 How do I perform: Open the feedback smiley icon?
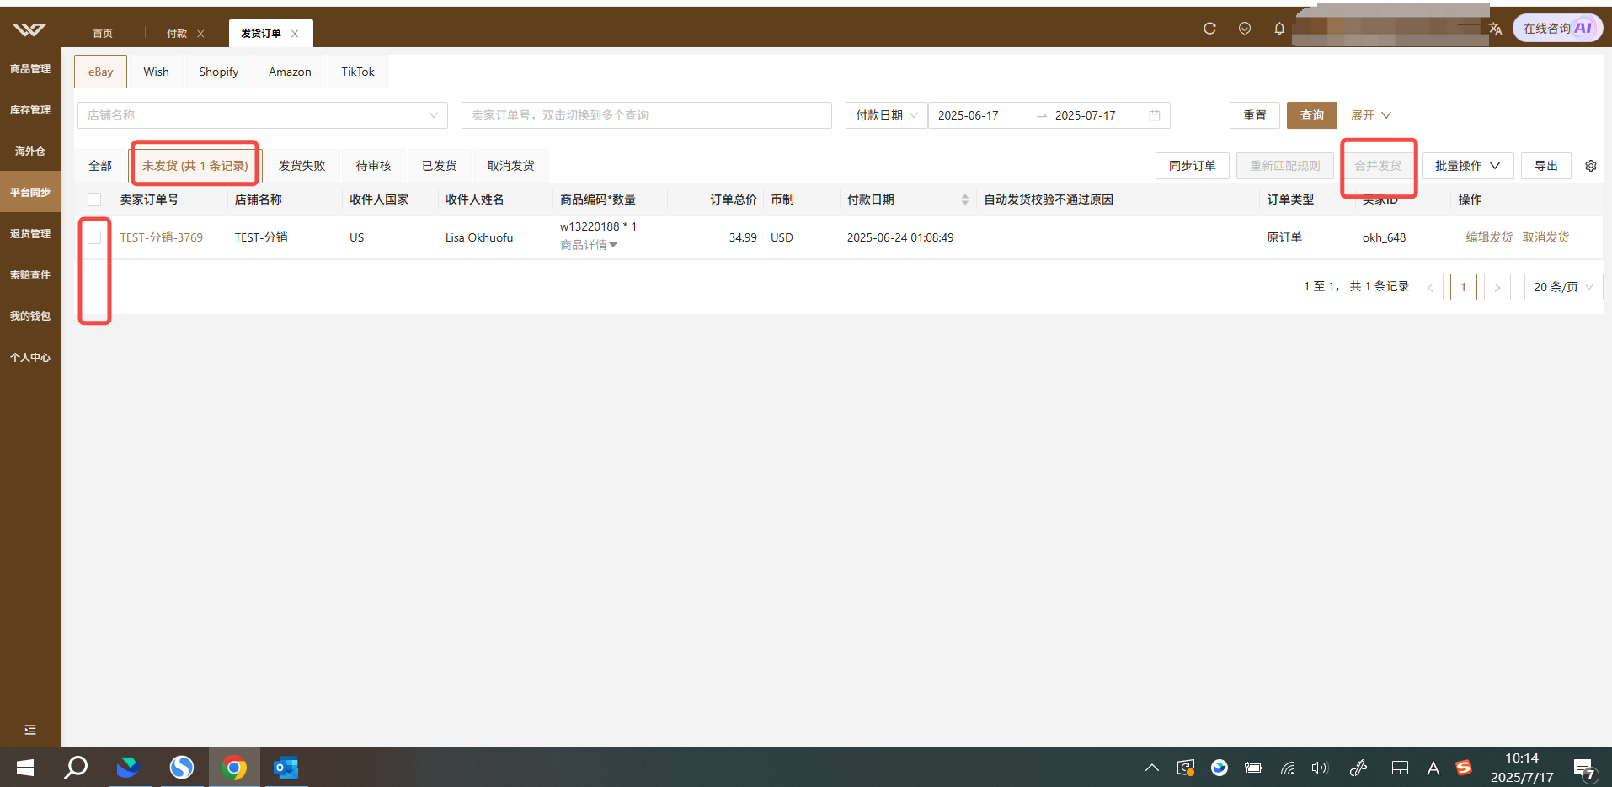1245,29
